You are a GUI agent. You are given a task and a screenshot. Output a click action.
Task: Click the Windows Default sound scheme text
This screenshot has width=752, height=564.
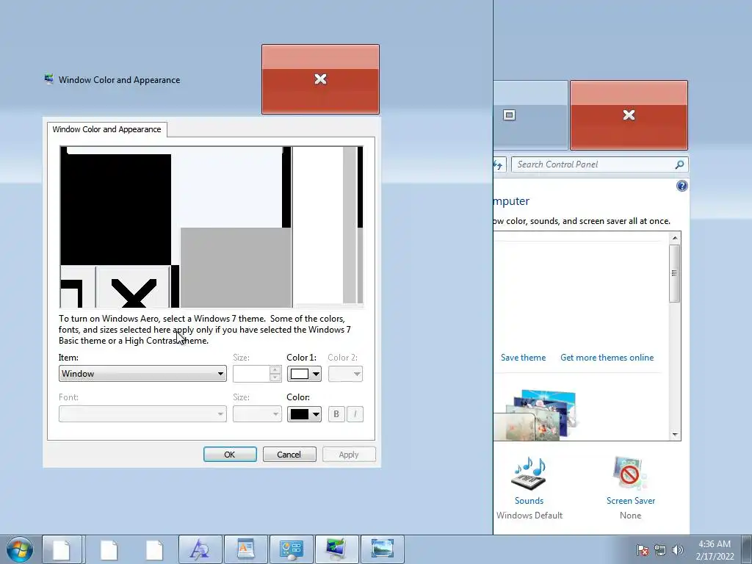(x=529, y=515)
